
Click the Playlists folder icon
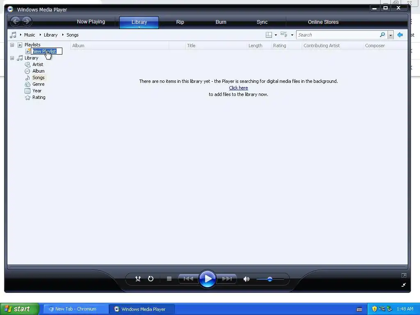pyautogui.click(x=20, y=45)
